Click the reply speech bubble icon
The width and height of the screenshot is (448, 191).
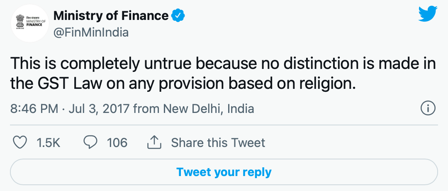point(90,142)
